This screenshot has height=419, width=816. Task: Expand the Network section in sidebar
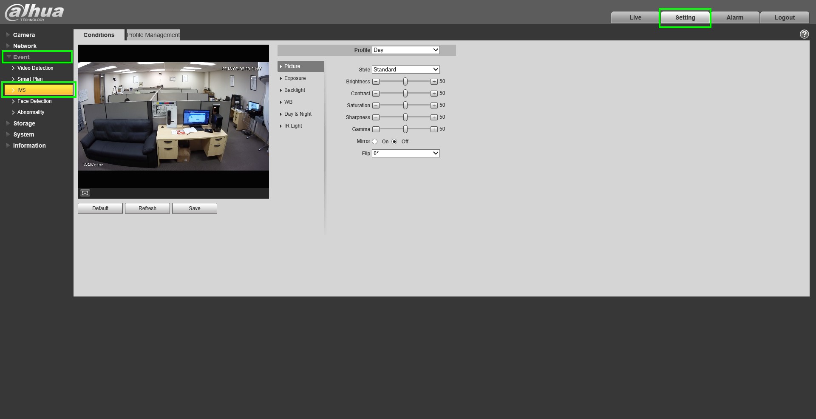click(x=25, y=46)
